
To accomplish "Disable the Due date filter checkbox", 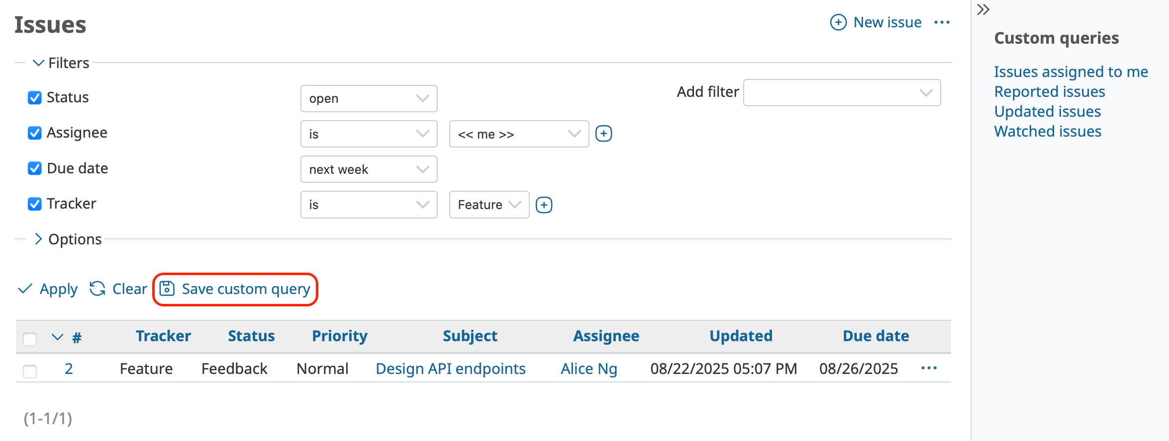I will pyautogui.click(x=34, y=168).
